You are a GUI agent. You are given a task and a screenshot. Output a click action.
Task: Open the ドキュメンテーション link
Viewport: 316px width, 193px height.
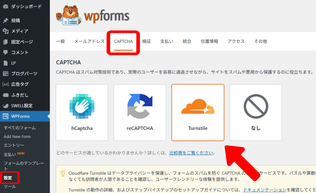point(265,190)
